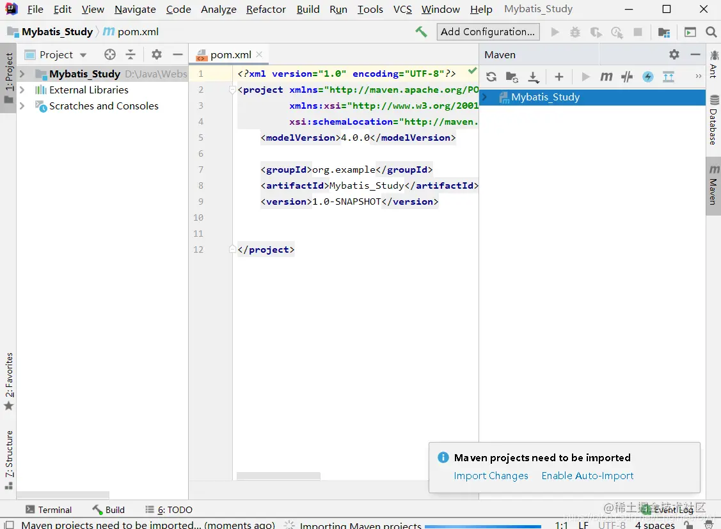The image size is (721, 529).
Task: Collapse all in Project panel
Action: pos(131,55)
